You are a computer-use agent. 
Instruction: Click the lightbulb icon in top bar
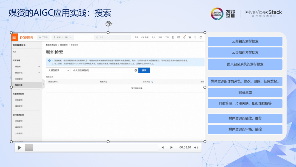195,37
